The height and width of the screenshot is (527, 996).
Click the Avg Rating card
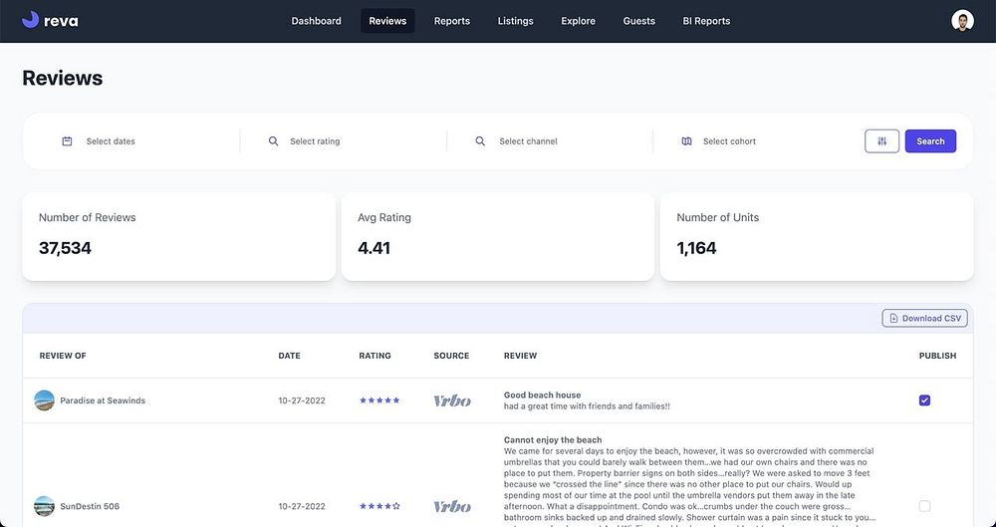click(x=498, y=236)
